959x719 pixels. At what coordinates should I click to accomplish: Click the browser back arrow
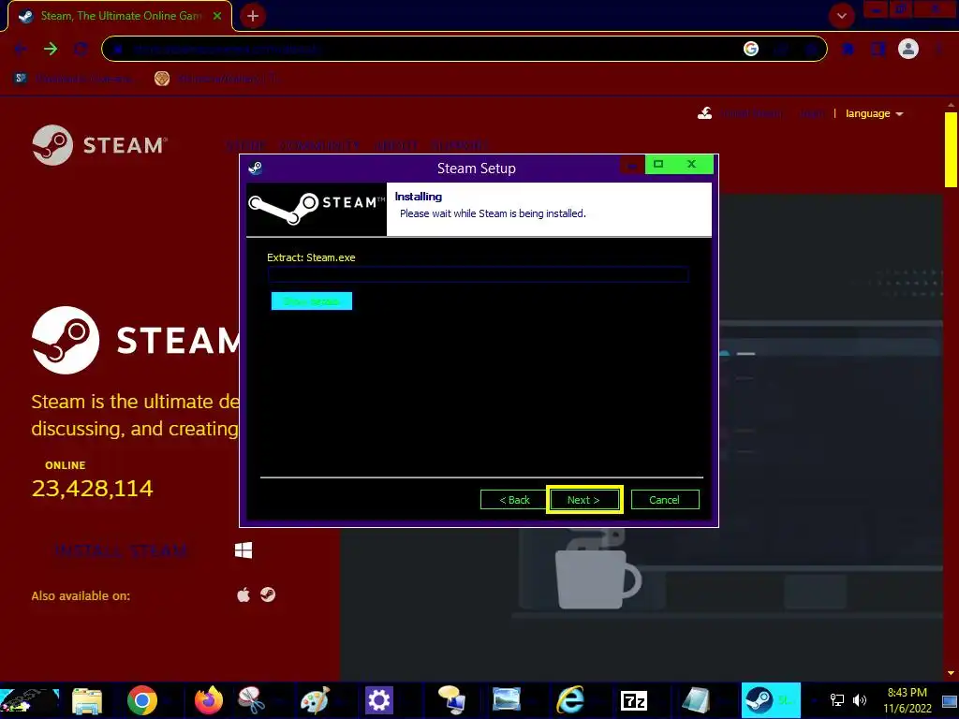click(21, 49)
